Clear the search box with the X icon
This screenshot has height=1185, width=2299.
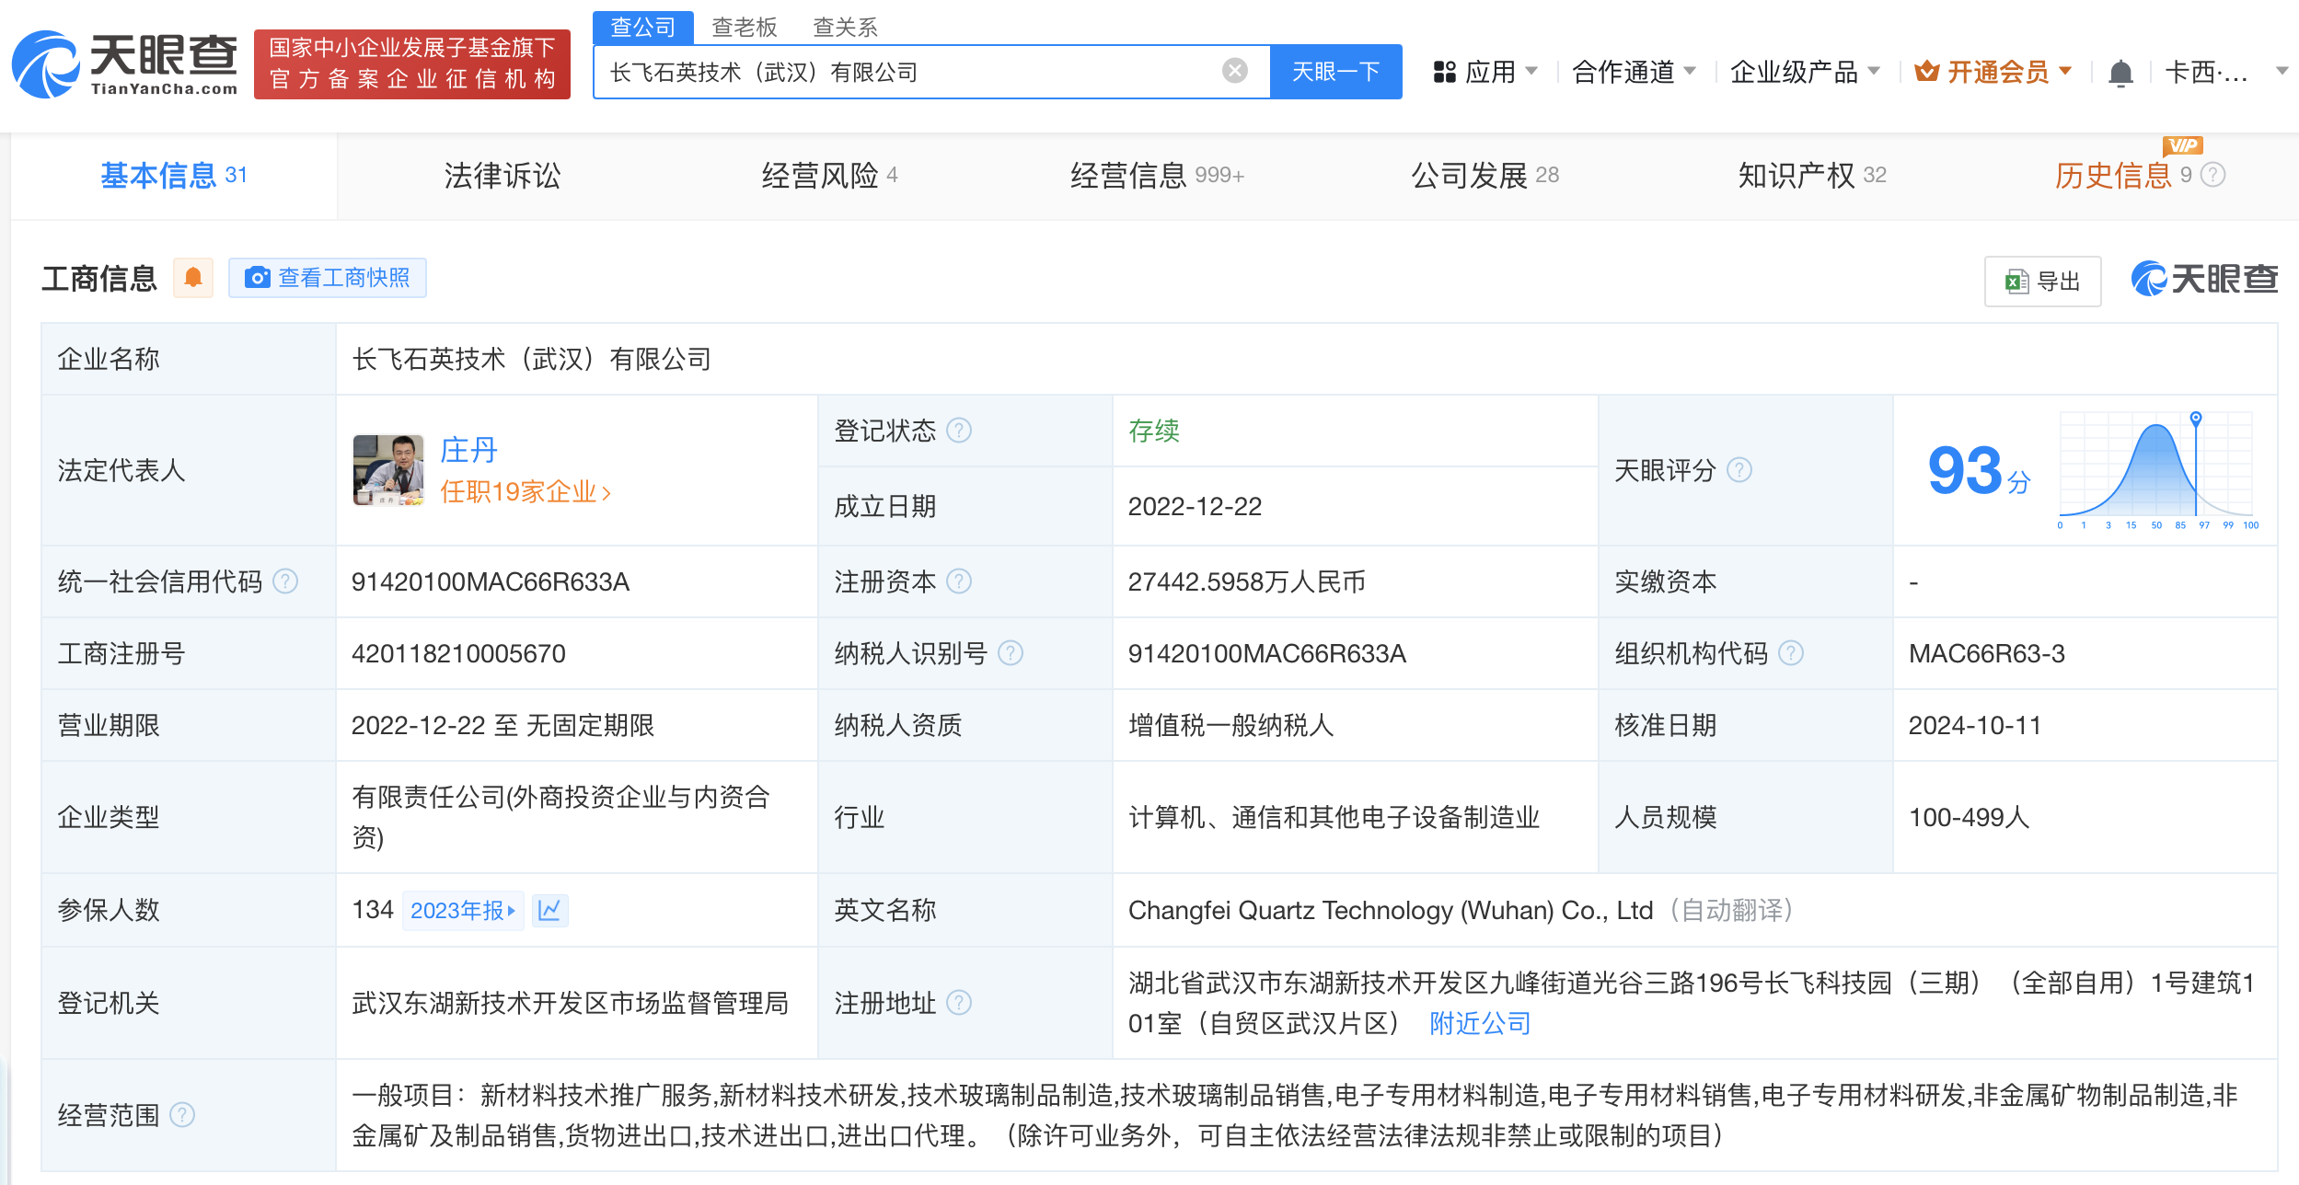[x=1234, y=71]
